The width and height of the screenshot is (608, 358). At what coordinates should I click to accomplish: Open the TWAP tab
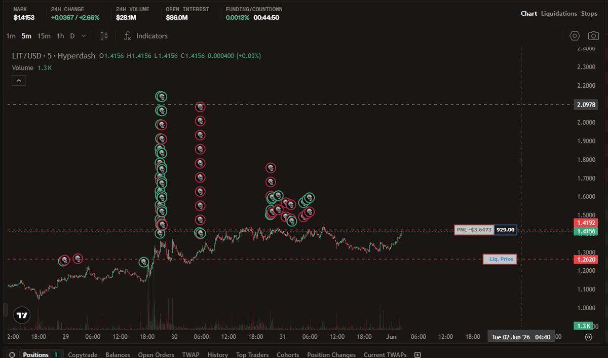[x=191, y=355]
